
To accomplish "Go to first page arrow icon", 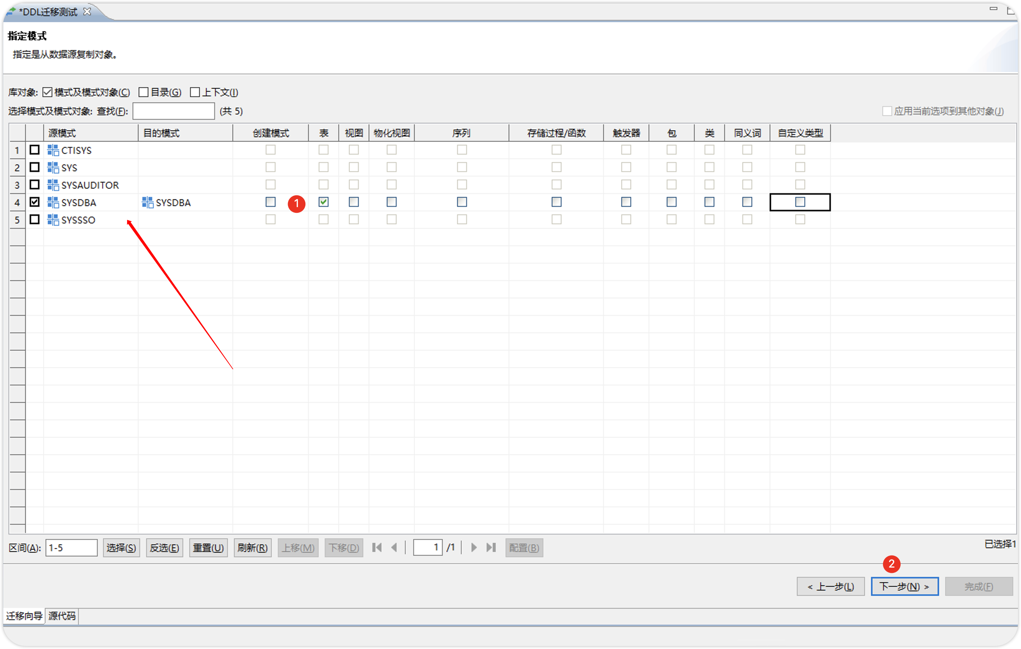I will (377, 548).
